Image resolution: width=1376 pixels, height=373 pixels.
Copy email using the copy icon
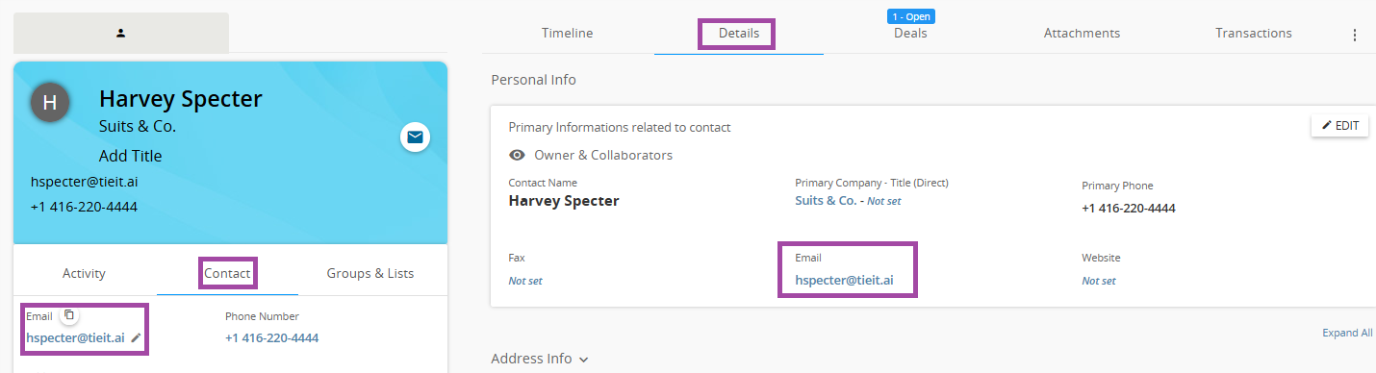coord(69,315)
